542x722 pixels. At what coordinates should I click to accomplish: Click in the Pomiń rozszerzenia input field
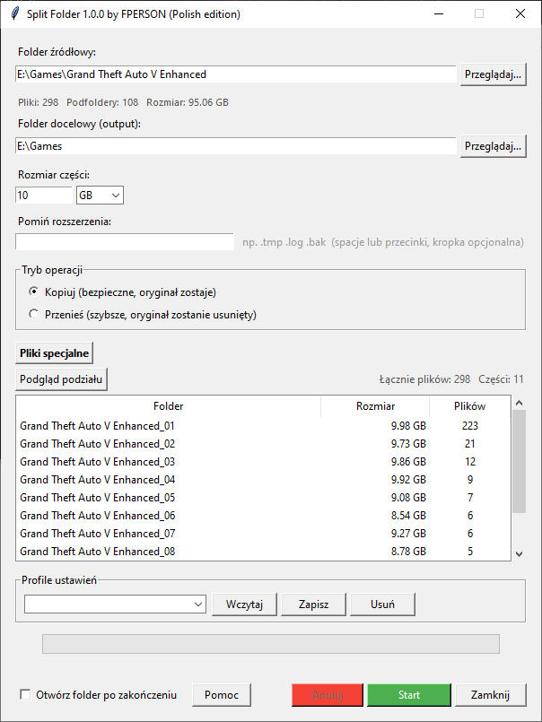click(125, 241)
